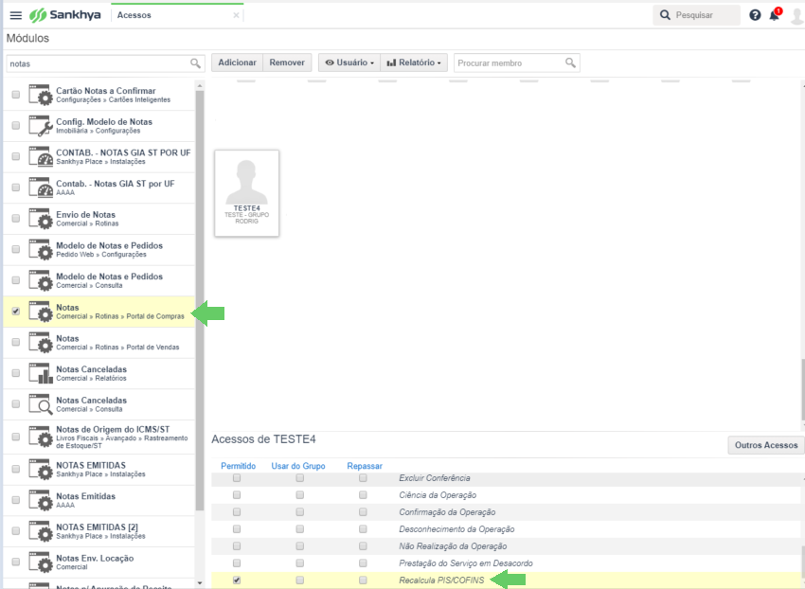This screenshot has height=589, width=805.
Task: Click the magnifier in the notas module search
Action: (x=195, y=63)
